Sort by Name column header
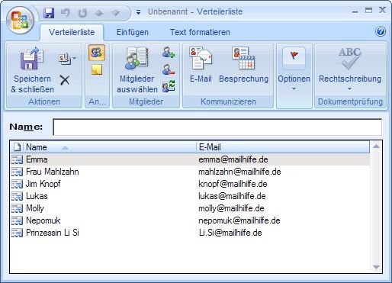 (109, 147)
